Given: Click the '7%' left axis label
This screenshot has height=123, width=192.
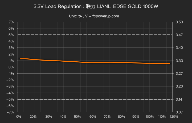Looking at the screenshot, I should point(11,22).
